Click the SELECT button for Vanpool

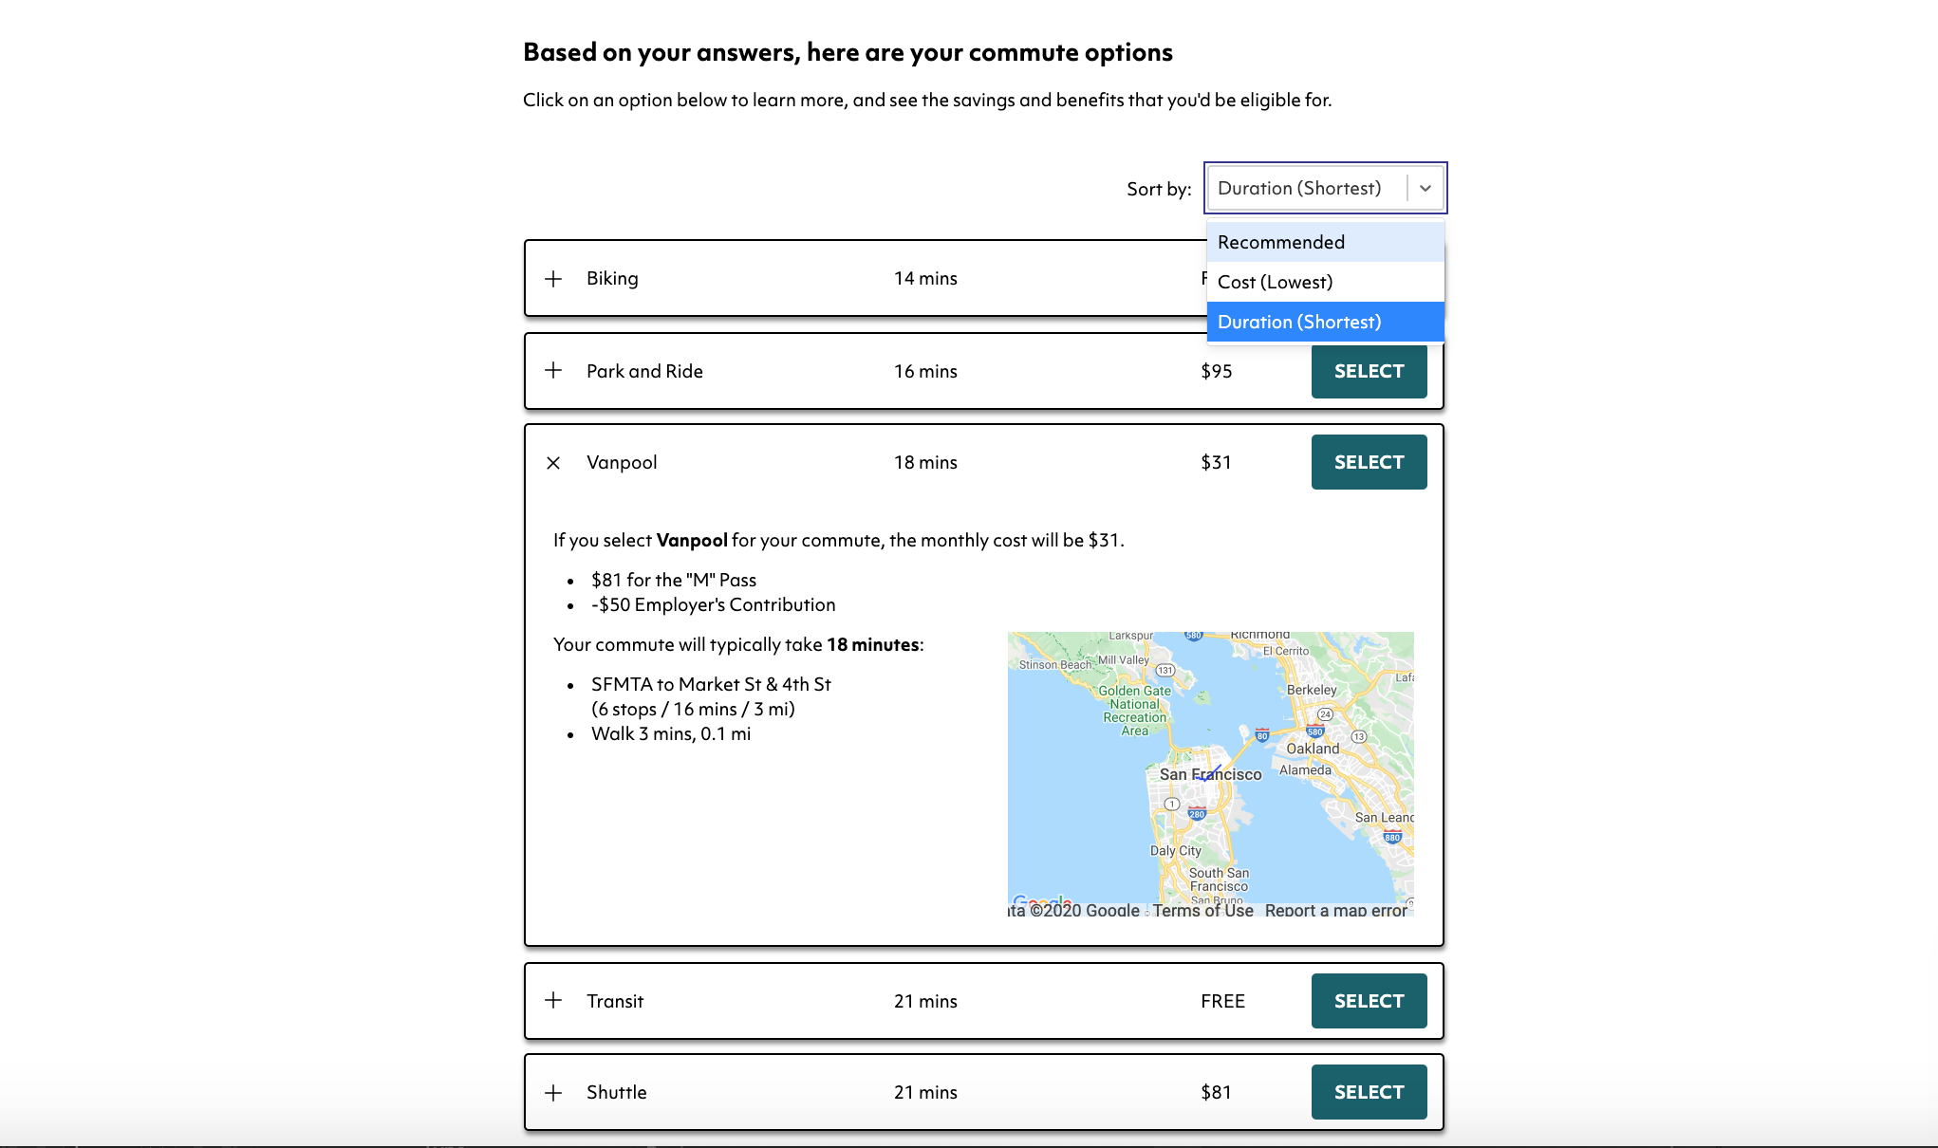point(1370,462)
